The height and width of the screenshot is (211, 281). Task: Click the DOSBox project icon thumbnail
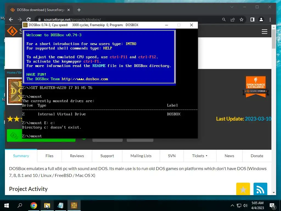point(15,91)
